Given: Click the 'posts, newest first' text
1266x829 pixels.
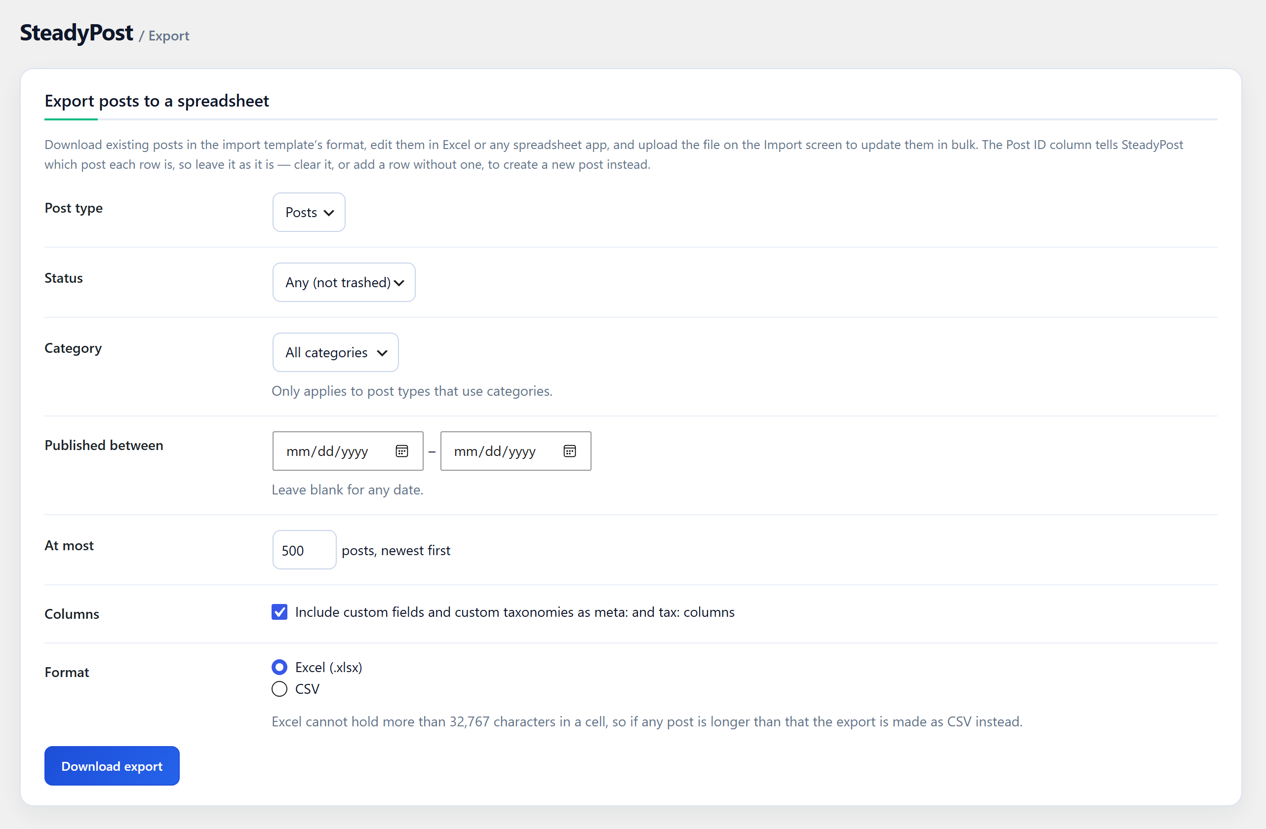Looking at the screenshot, I should 396,550.
